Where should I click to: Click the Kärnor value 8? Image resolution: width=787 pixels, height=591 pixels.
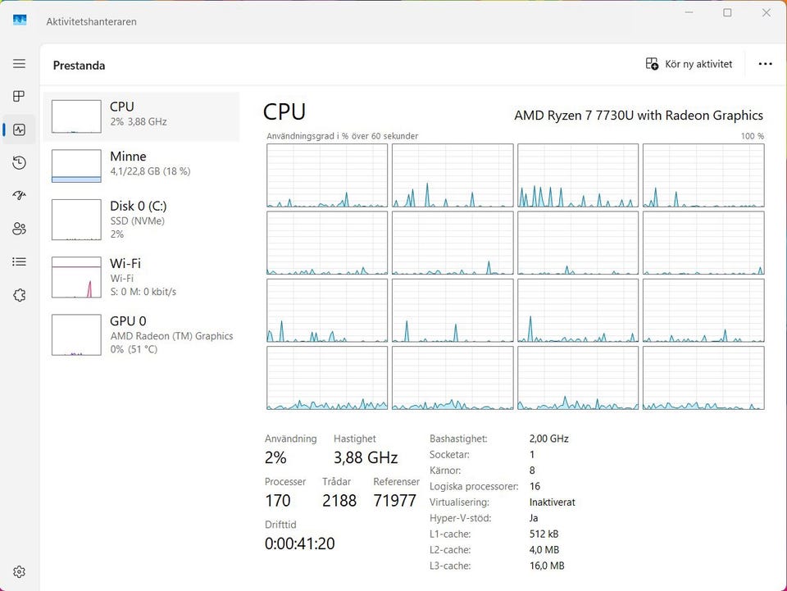pyautogui.click(x=532, y=470)
